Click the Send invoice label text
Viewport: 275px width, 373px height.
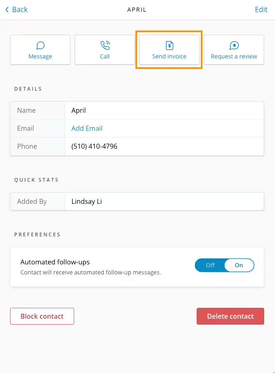coord(169,57)
